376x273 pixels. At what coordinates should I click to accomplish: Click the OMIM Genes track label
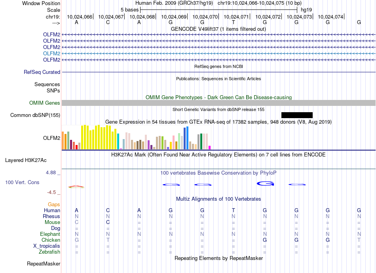(x=45, y=103)
